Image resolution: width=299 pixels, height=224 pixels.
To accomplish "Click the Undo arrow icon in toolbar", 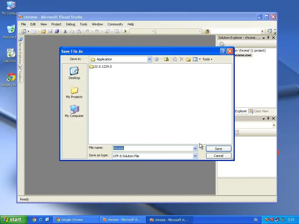I will [87, 31].
